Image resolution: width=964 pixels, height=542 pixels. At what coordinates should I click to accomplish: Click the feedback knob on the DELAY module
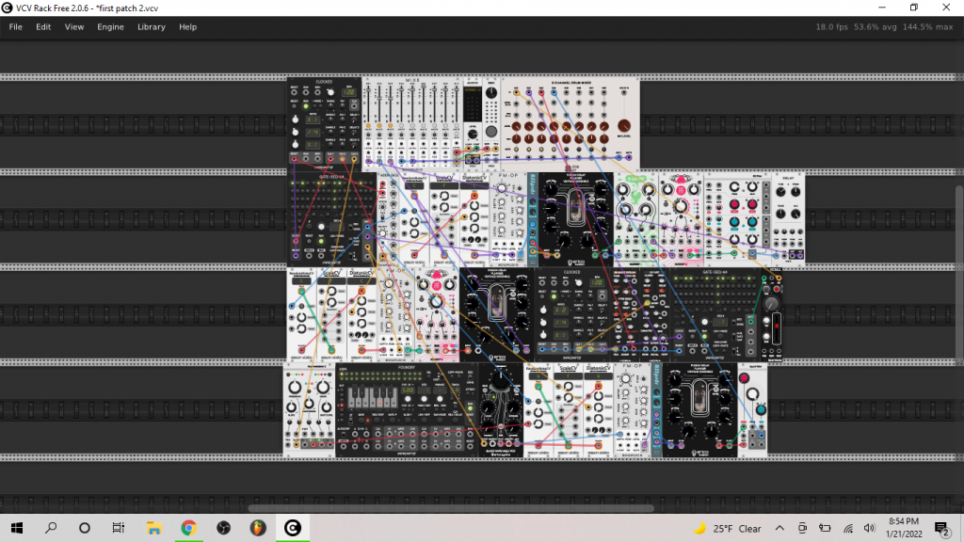(795, 192)
